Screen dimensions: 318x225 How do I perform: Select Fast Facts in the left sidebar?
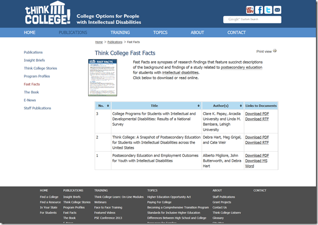tap(32, 84)
